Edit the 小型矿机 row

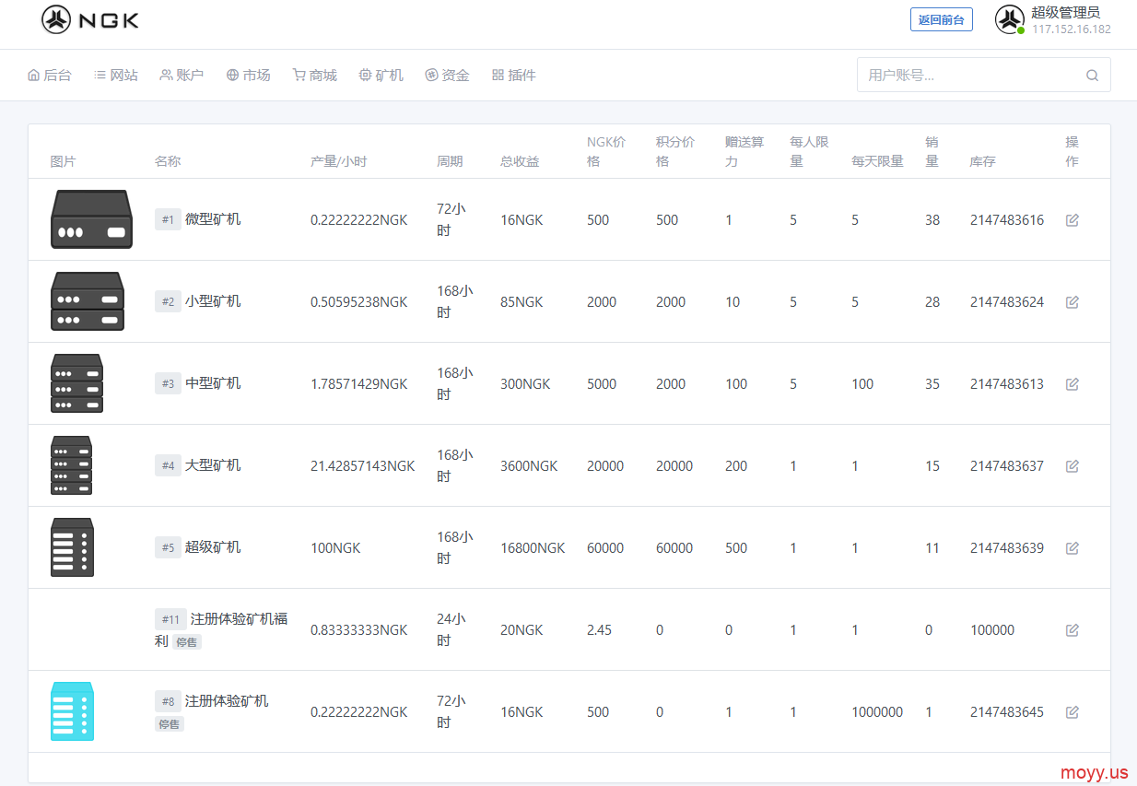click(x=1073, y=302)
